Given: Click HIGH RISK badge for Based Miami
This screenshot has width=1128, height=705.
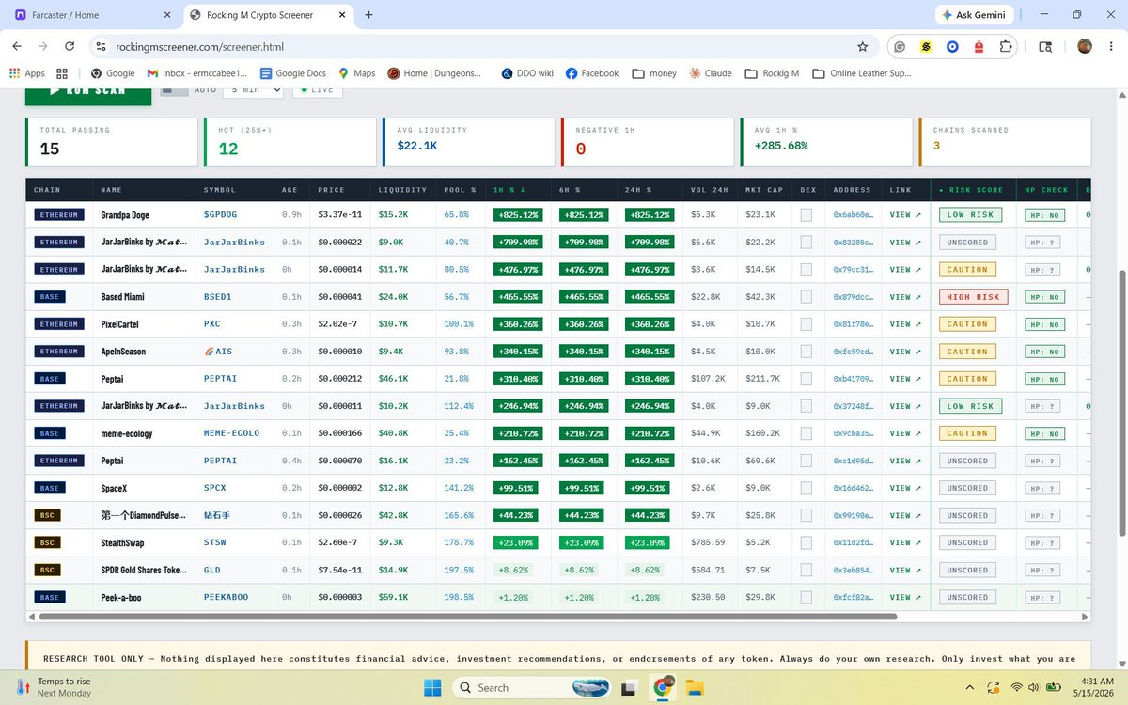Looking at the screenshot, I should (x=973, y=297).
